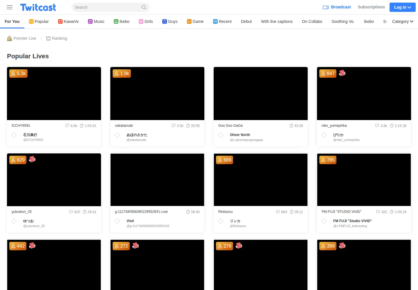
Task: Click the On Collabo tab
Action: tap(312, 21)
